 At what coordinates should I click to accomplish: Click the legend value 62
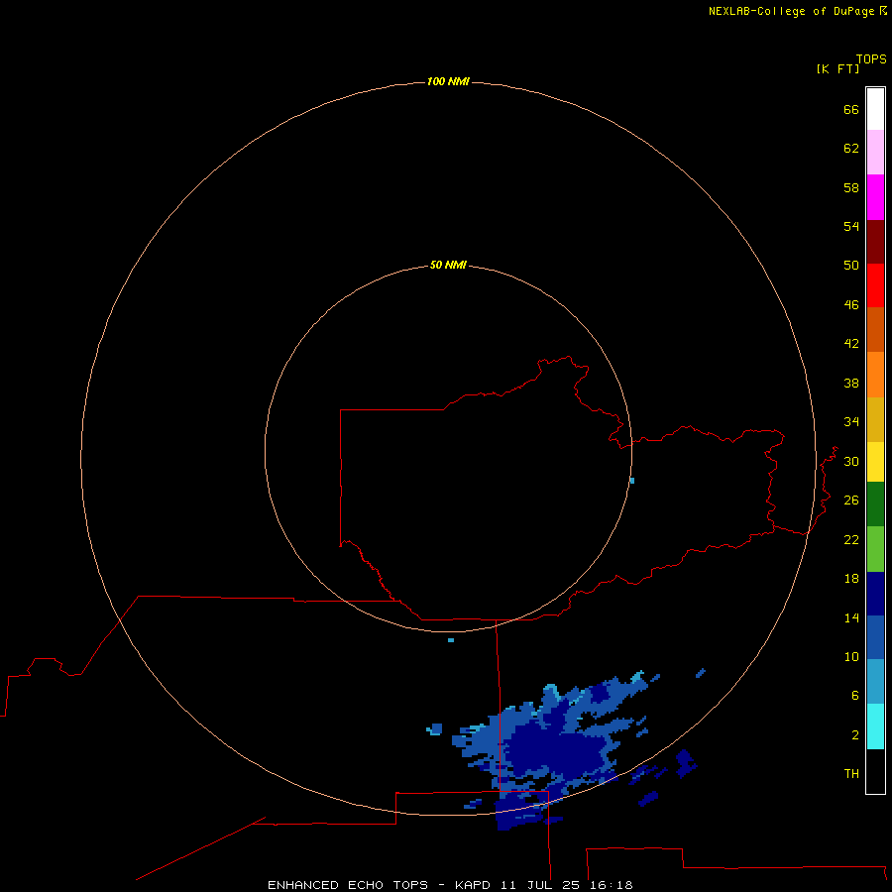tap(851, 148)
